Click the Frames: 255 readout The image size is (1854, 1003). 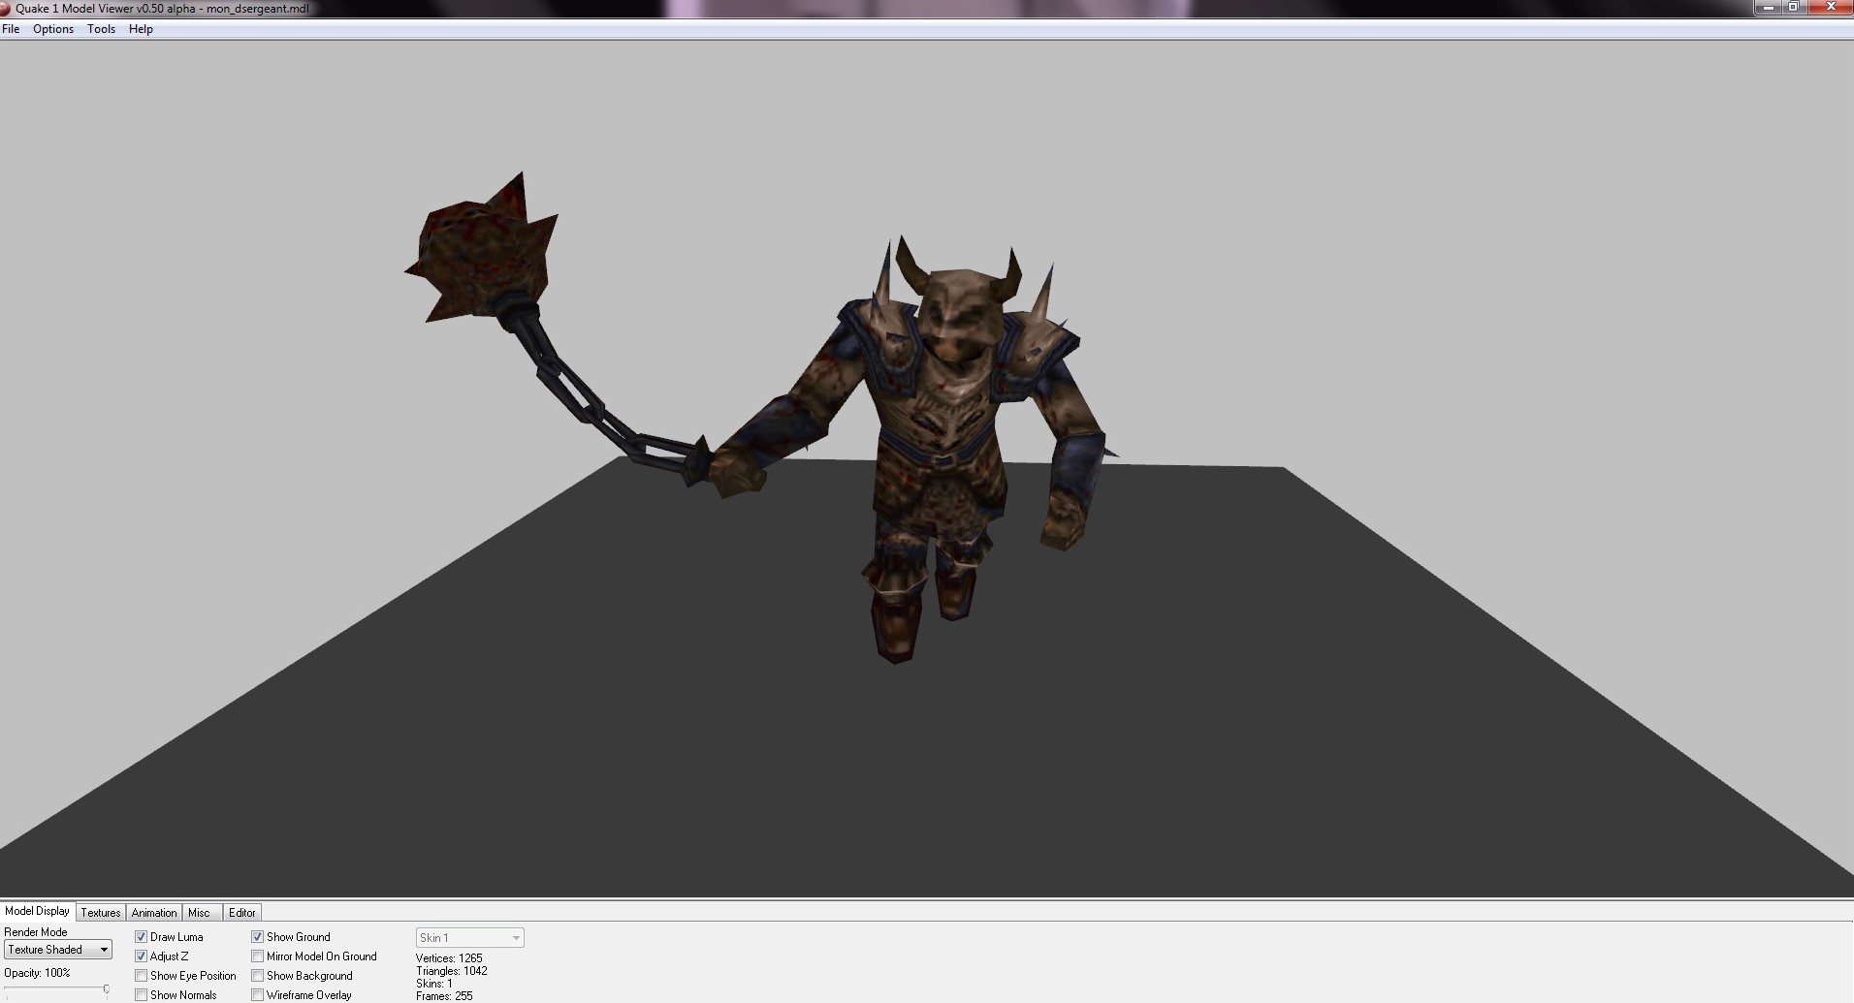coord(444,996)
